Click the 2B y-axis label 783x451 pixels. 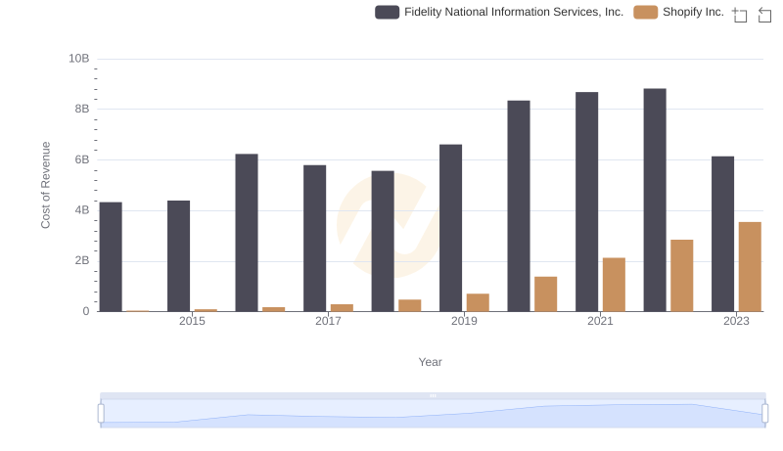(x=82, y=260)
